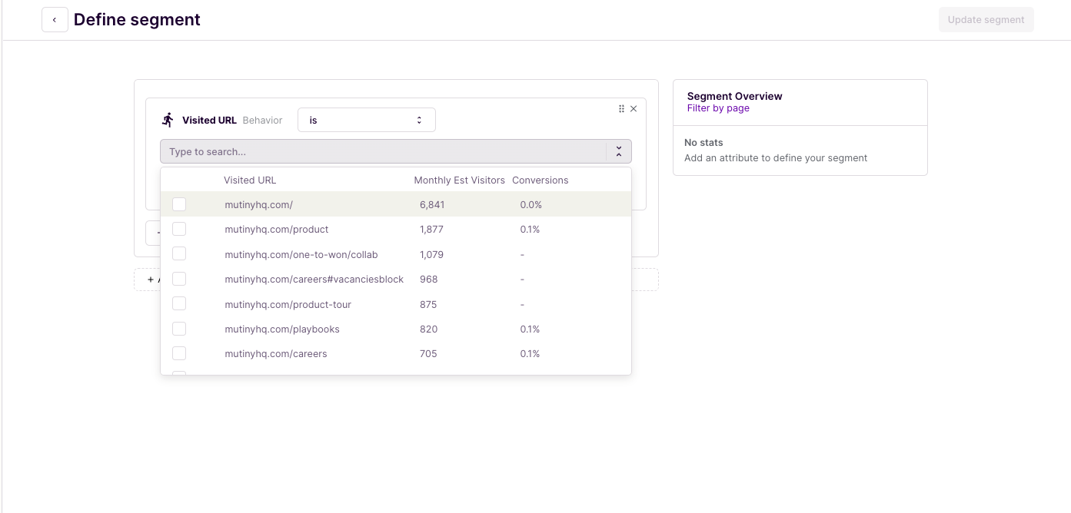Image resolution: width=1071 pixels, height=513 pixels.
Task: Click the 0.0% conversions value
Action: (531, 204)
